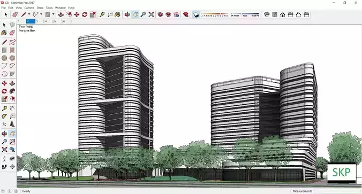Screen dimensions: 362x194
Task: Click Paint Bucket in the top toolbar
Action: tap(117, 15)
